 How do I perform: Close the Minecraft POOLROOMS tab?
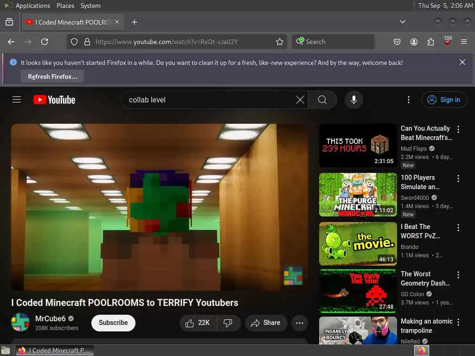117,22
